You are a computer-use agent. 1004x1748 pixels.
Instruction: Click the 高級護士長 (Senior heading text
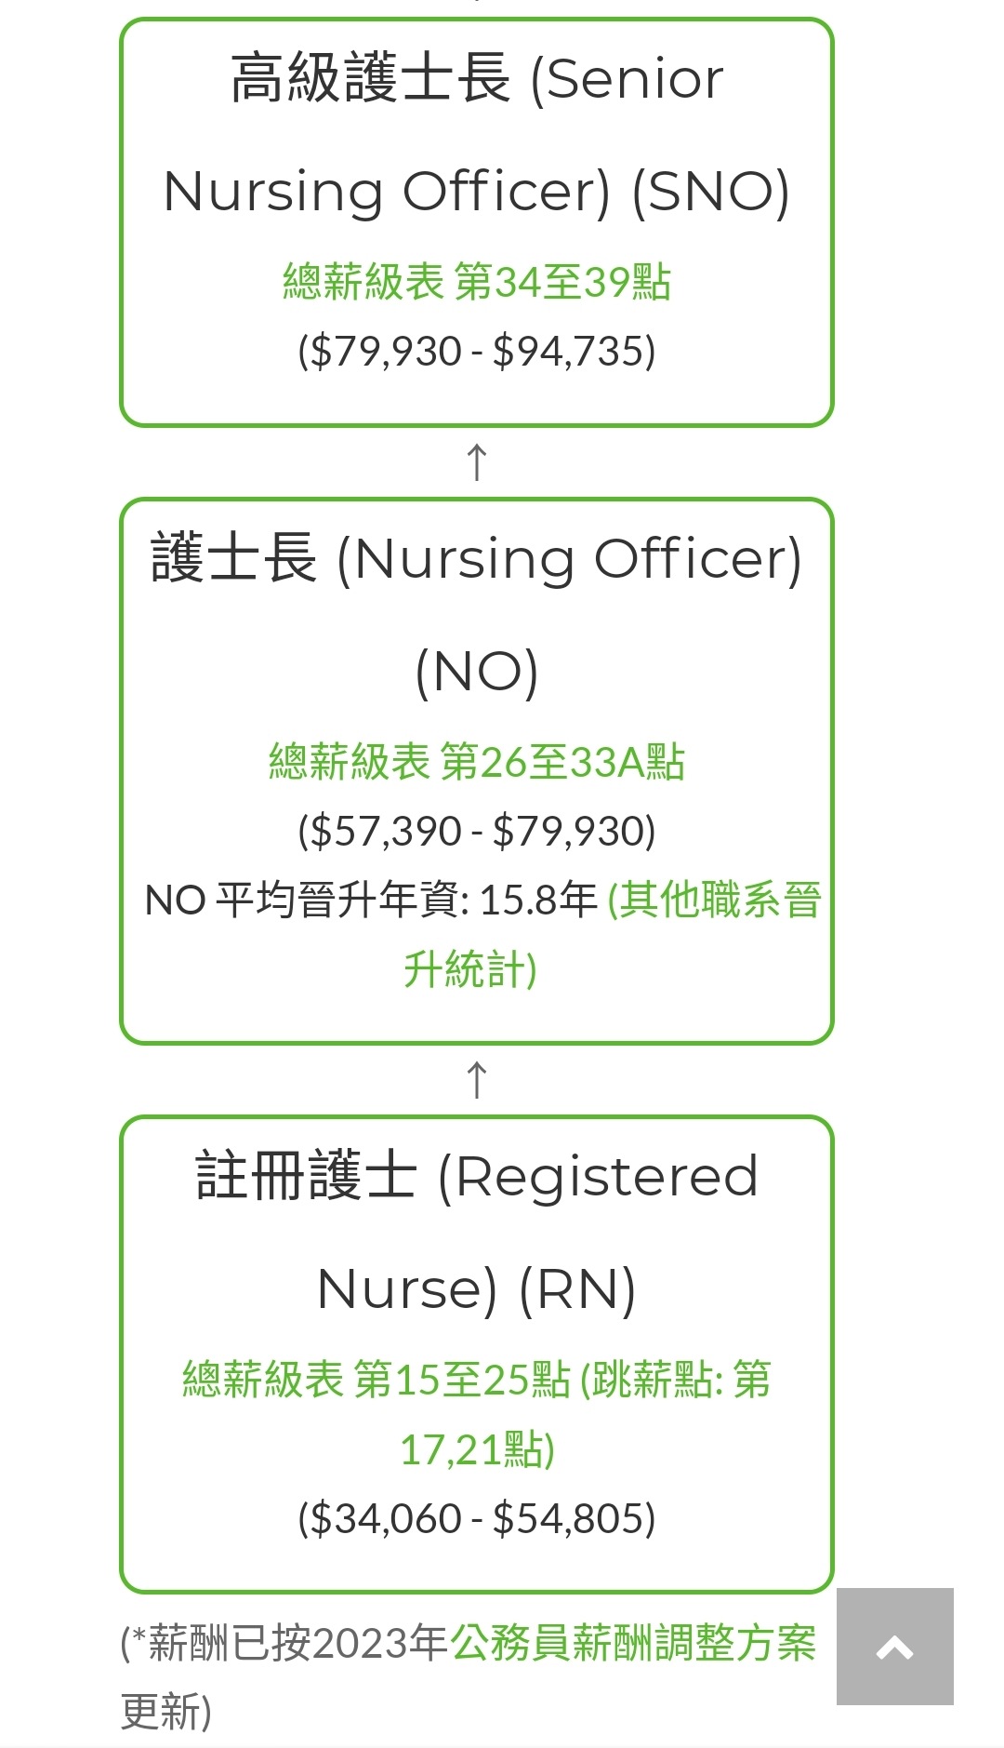pyautogui.click(x=477, y=78)
